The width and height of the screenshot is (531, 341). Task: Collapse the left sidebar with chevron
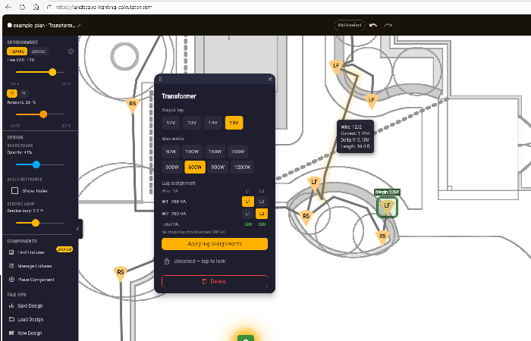[x=77, y=229]
